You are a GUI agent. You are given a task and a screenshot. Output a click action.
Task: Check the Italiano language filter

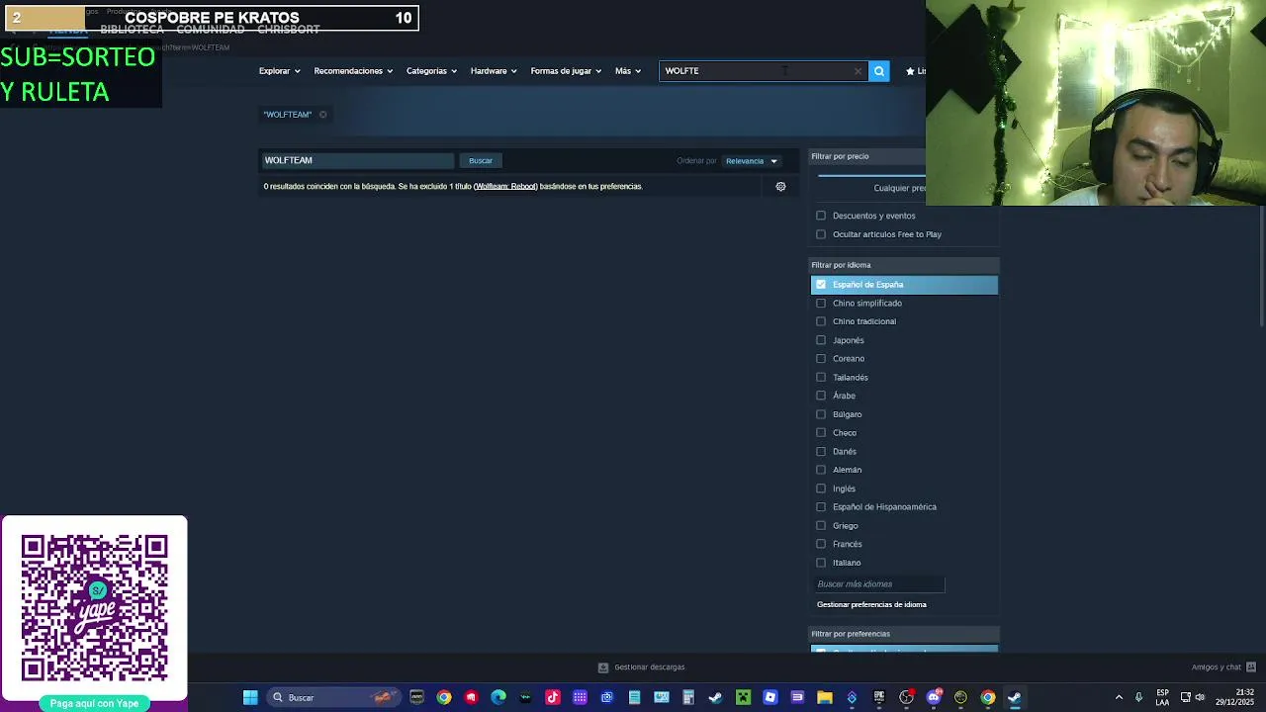[821, 563]
